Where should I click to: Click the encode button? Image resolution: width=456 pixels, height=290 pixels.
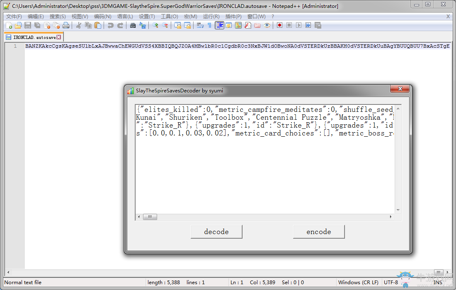319,232
